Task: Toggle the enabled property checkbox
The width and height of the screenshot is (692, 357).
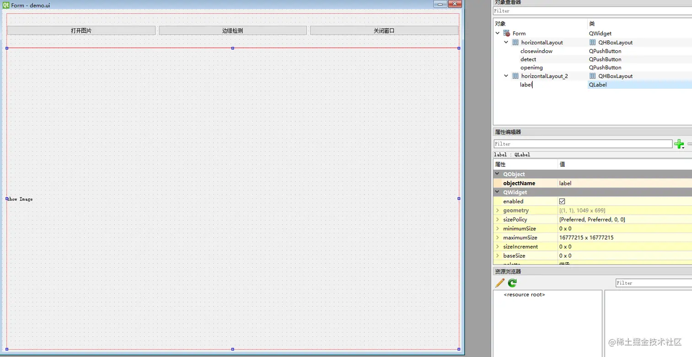Action: [562, 201]
